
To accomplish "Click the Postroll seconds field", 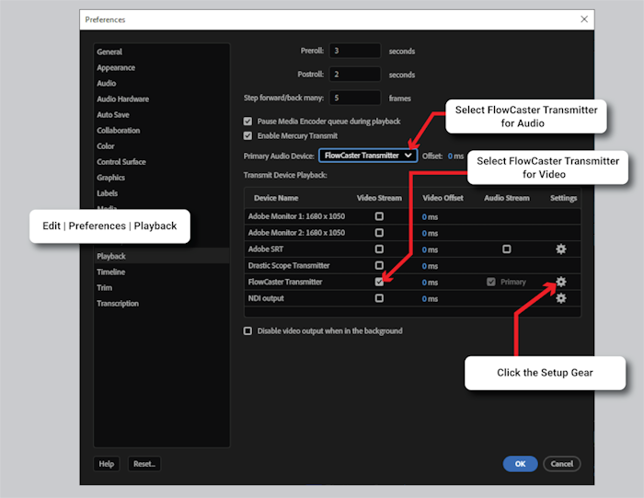I will point(355,74).
